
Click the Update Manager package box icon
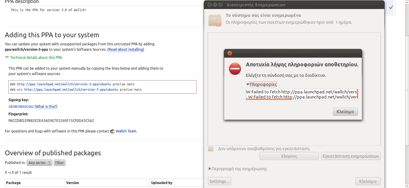coord(215,20)
